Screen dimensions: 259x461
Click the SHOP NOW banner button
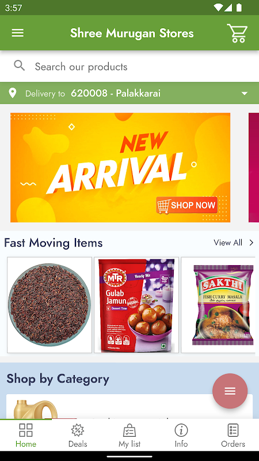pyautogui.click(x=186, y=205)
